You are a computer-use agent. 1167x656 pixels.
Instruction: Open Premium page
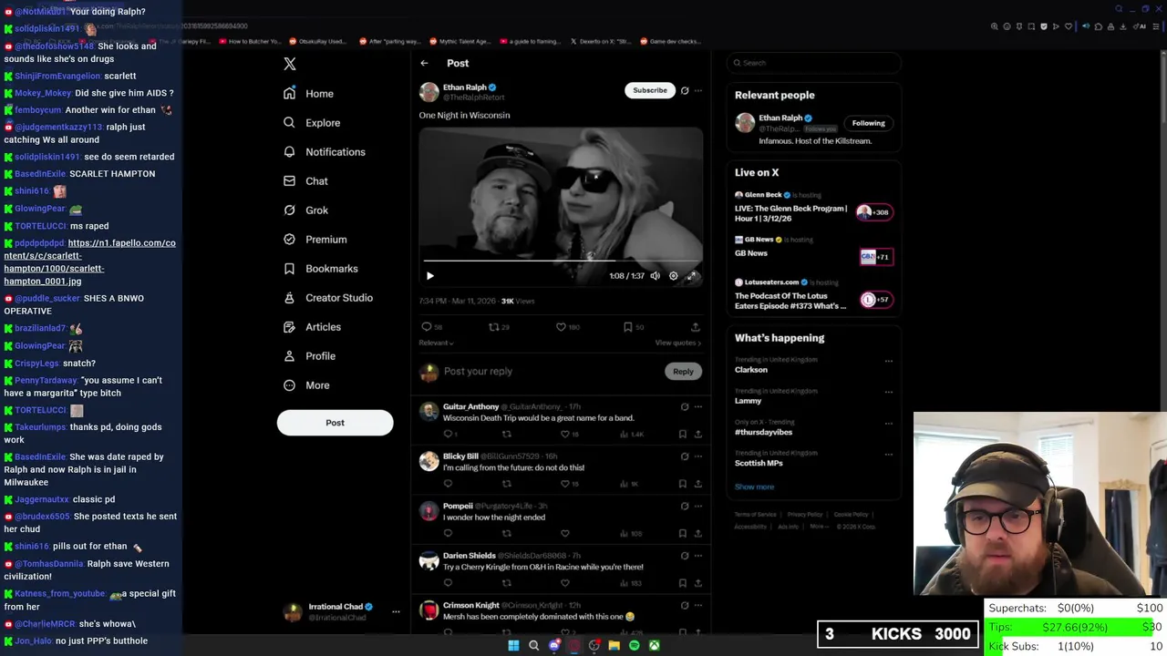315,240
